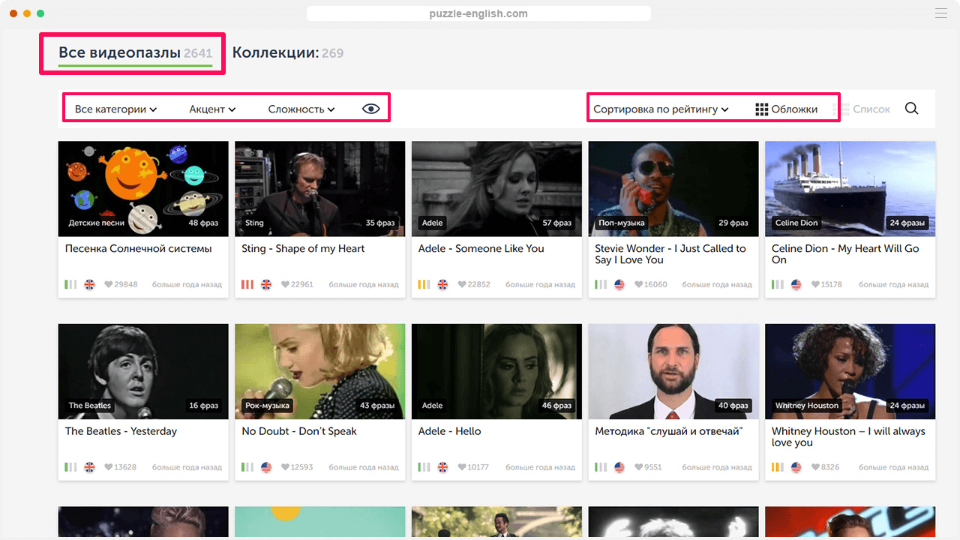Click the search magnifier icon
This screenshot has width=960, height=540.
coord(911,109)
